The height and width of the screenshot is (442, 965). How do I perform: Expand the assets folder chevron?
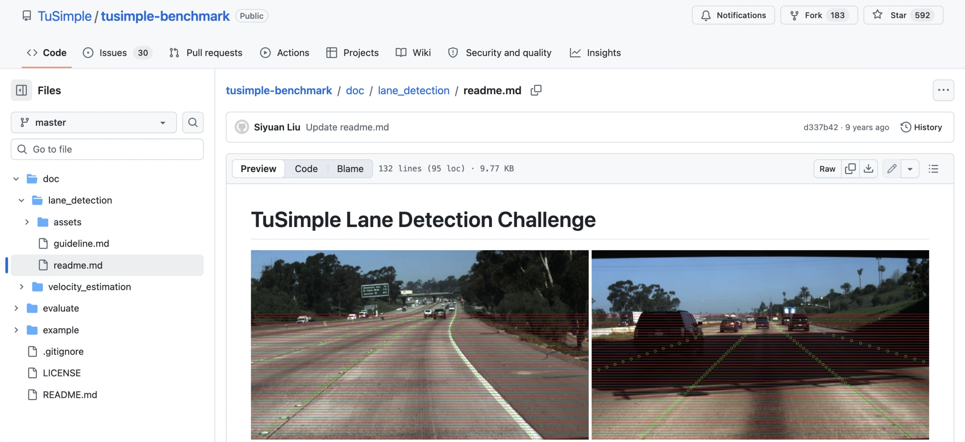click(27, 222)
